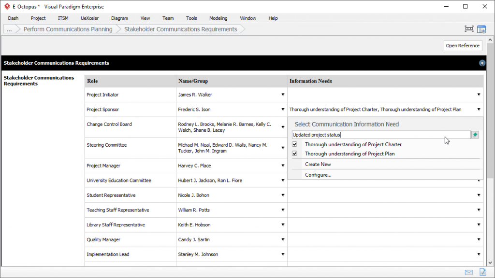Uncheck Thorough understanding of Project Plan
This screenshot has height=278, width=495.
click(295, 154)
